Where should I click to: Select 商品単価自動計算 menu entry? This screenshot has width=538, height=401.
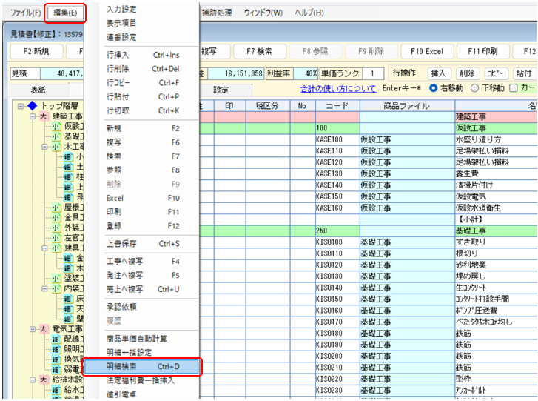pyautogui.click(x=137, y=339)
